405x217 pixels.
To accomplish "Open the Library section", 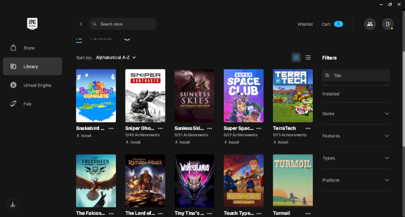I will pos(32,67).
